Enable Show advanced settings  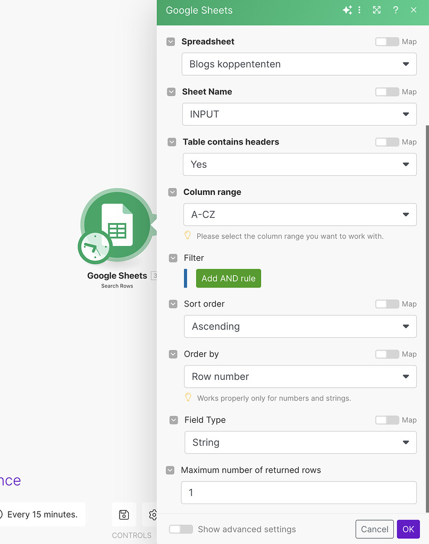tap(181, 529)
